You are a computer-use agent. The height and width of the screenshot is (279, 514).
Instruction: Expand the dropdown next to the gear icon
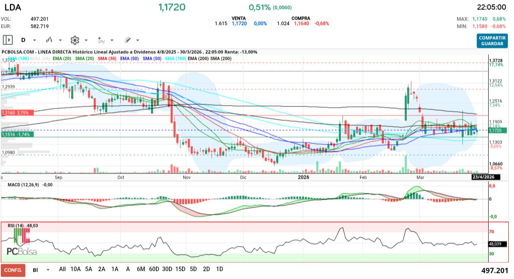point(85,40)
